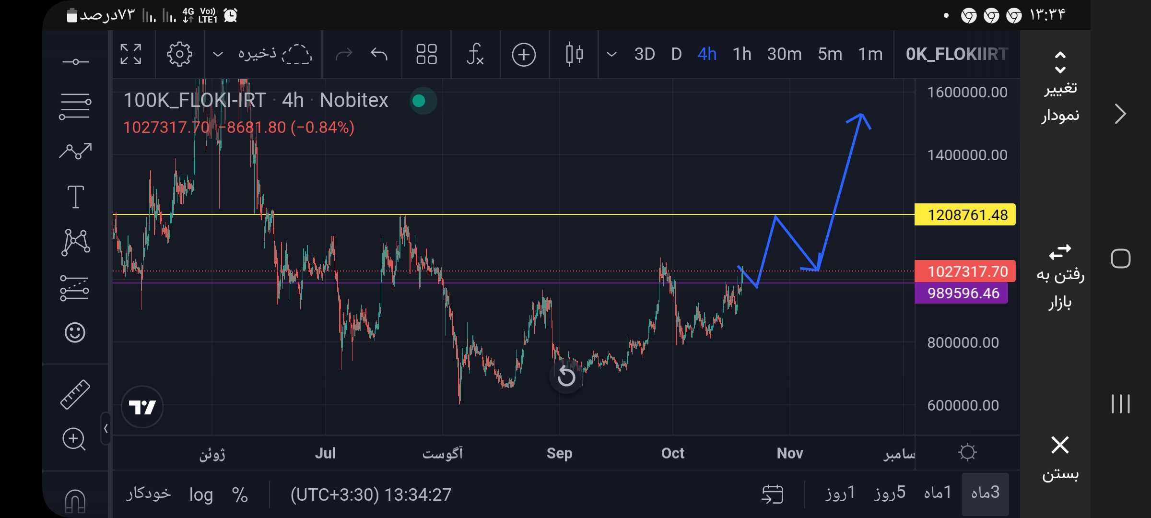1151x518 pixels.
Task: Open price scale settings gear
Action: 967,452
